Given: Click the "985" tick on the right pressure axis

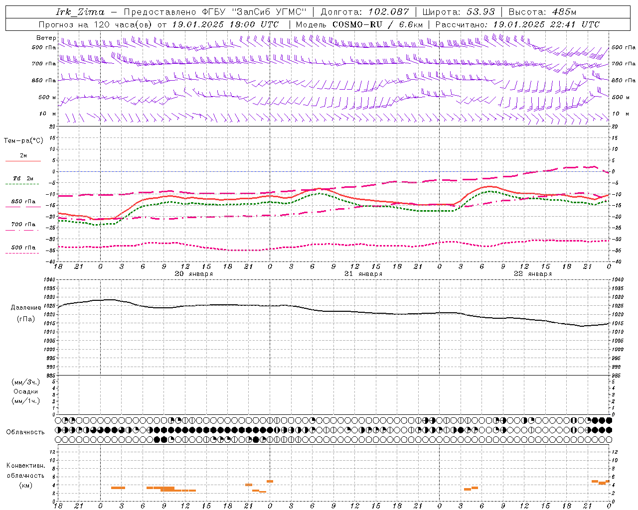Looking at the screenshot, I should (617, 375).
